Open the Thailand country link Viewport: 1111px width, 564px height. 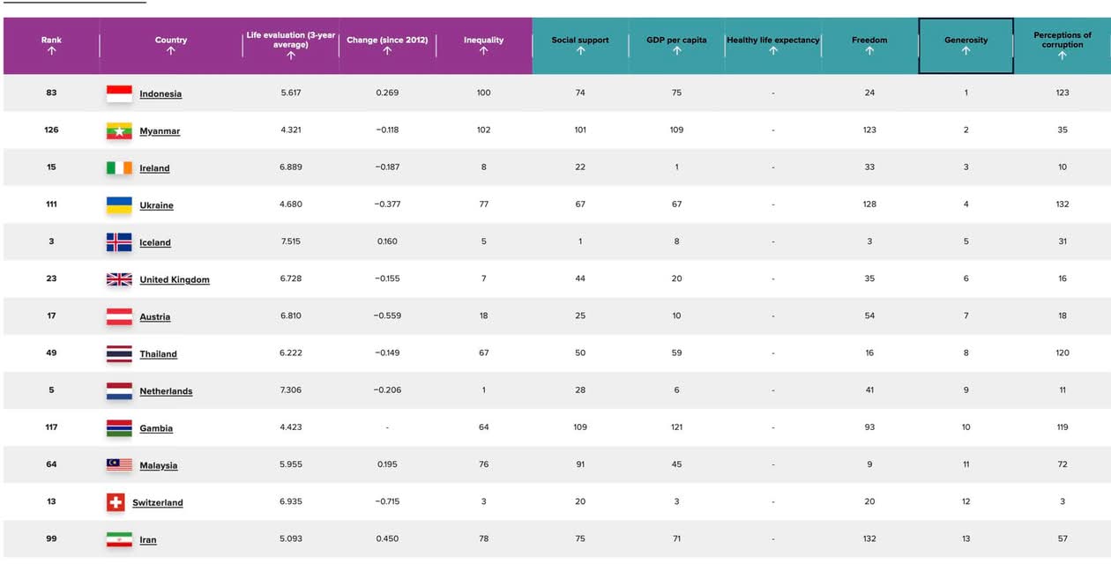pyautogui.click(x=158, y=354)
